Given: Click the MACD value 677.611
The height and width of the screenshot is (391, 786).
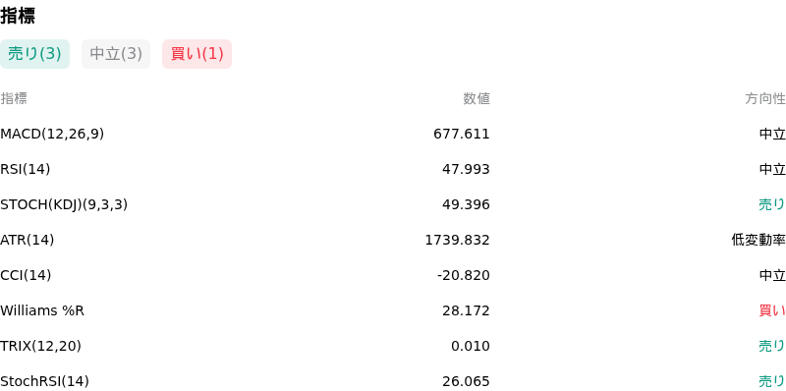Looking at the screenshot, I should (462, 134).
